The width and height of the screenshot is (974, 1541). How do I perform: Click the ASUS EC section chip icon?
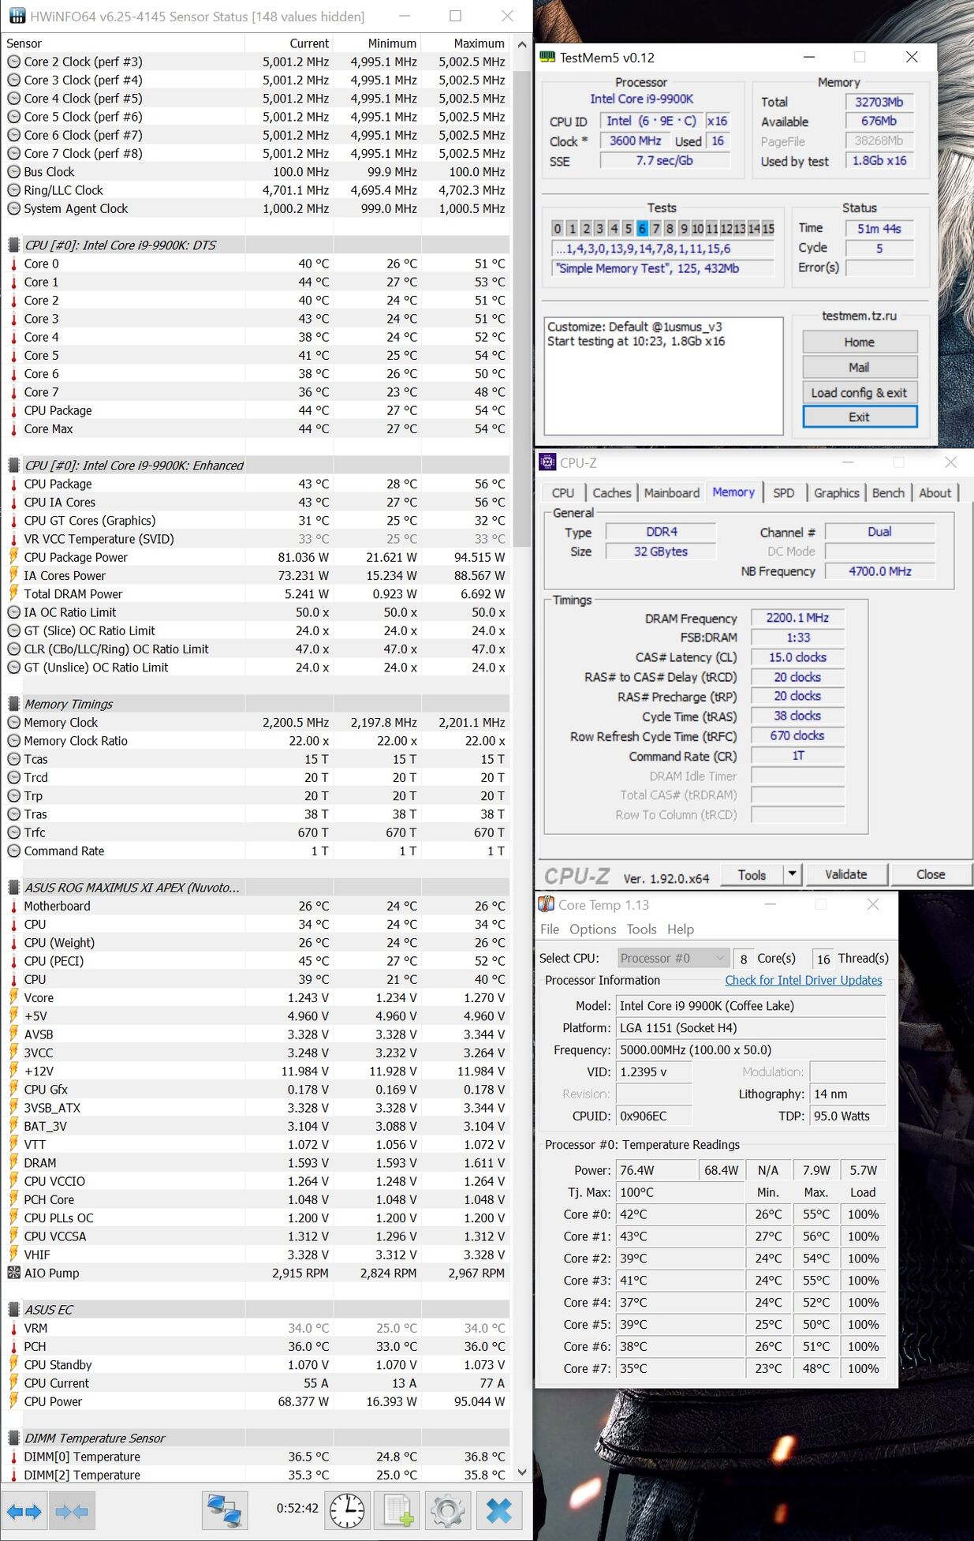click(x=13, y=1309)
